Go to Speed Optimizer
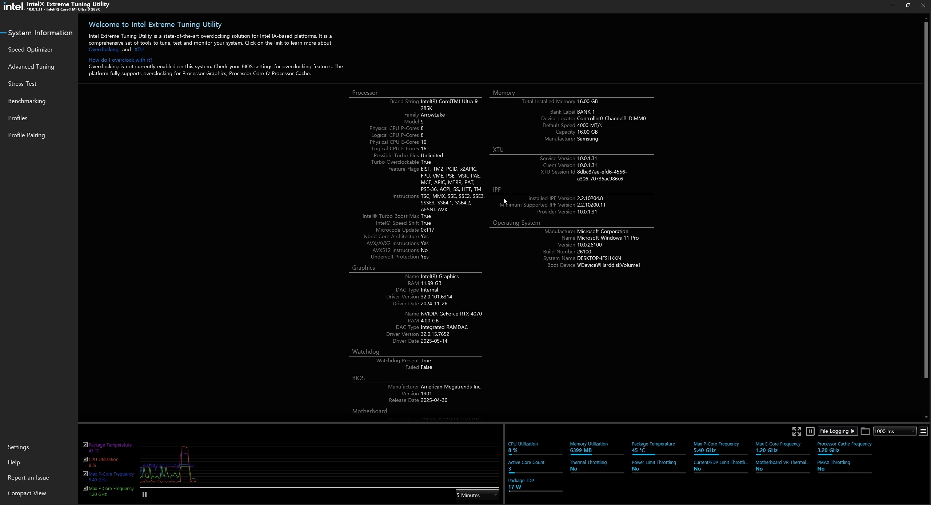 click(30, 49)
